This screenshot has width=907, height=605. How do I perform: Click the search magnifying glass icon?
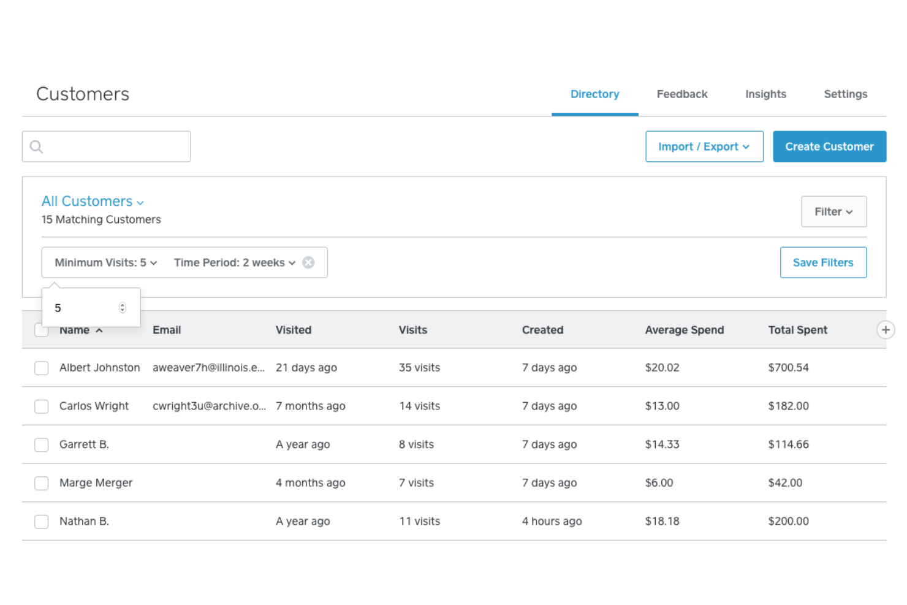click(x=36, y=146)
